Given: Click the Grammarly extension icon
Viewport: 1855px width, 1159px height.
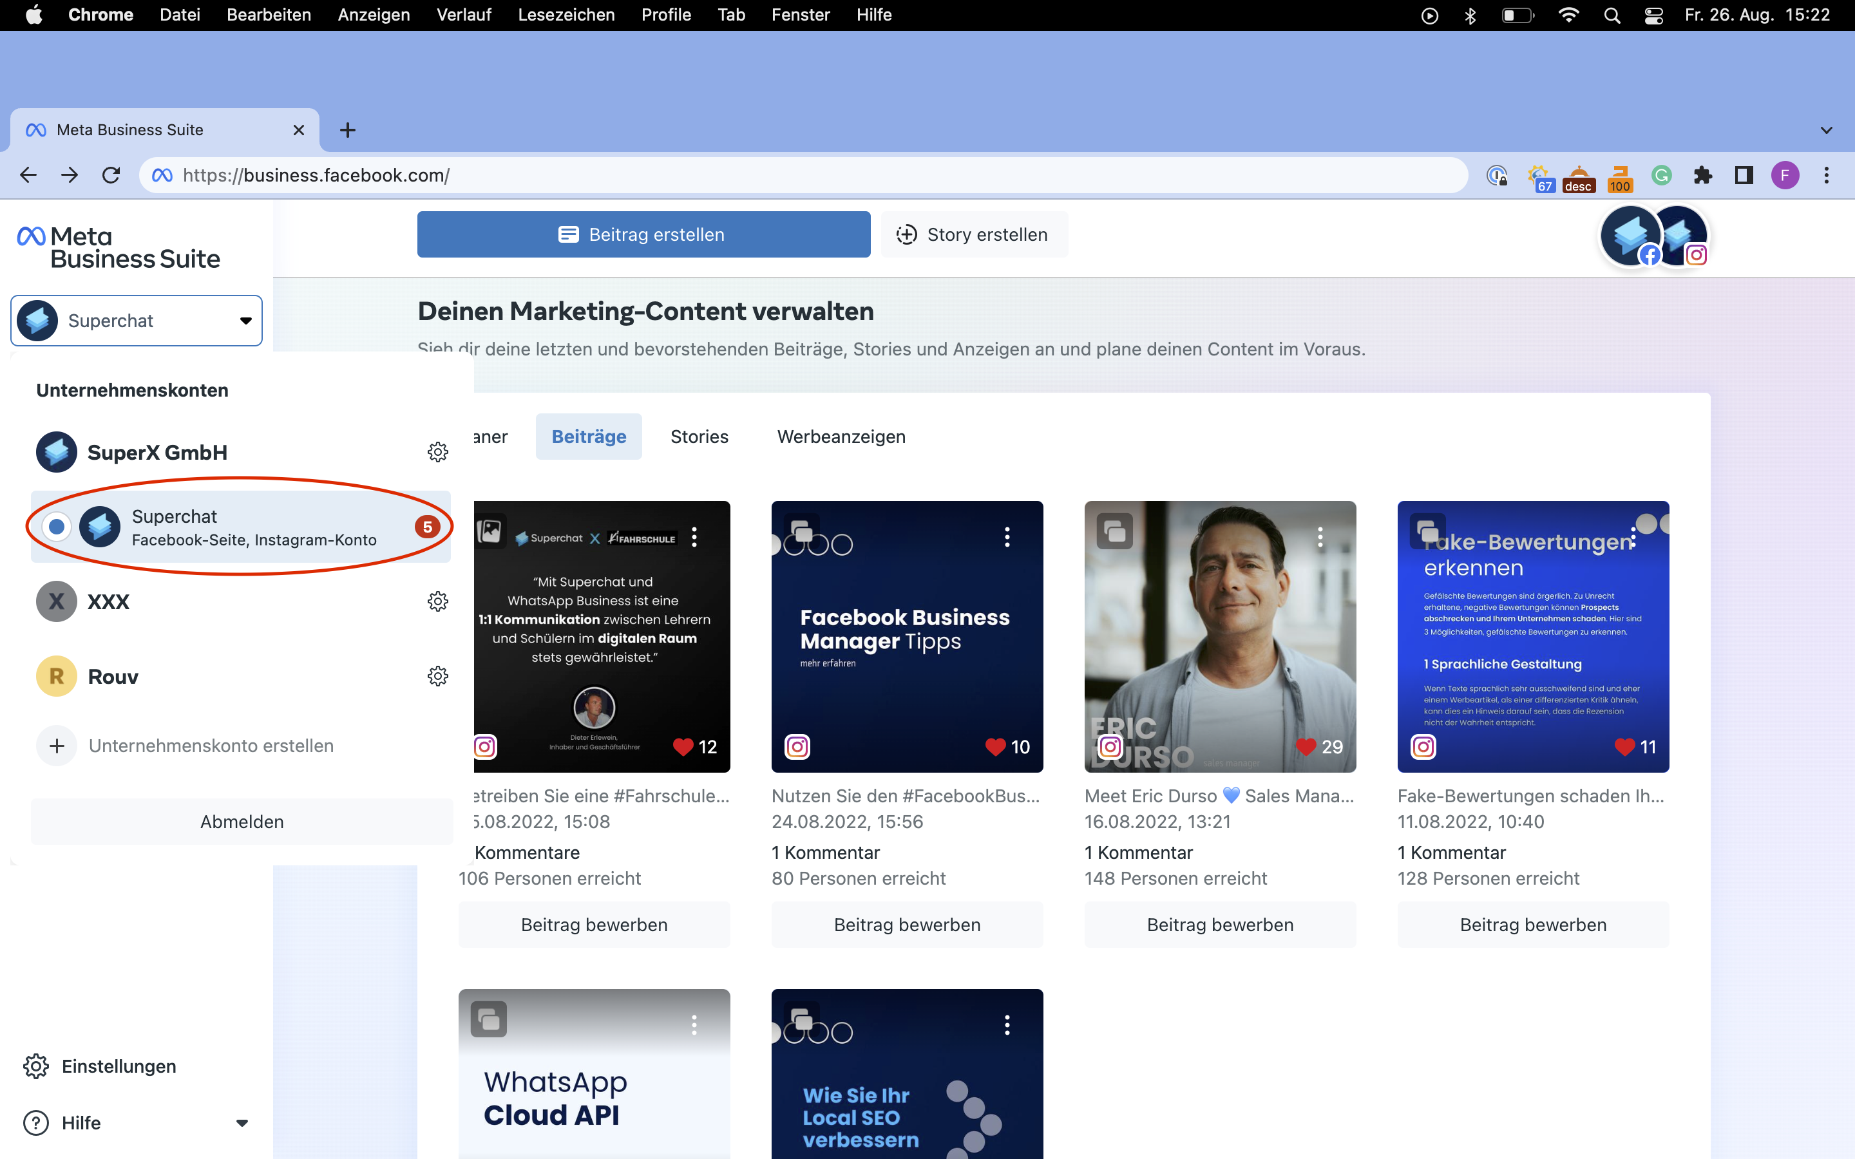Looking at the screenshot, I should 1661,176.
